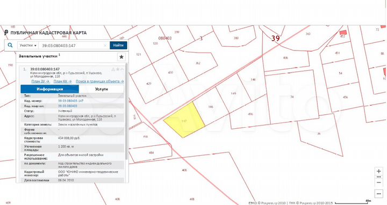The height and width of the screenshot is (205, 387).
Task: Click the warning triangle icon on the result
Action: [113, 69]
